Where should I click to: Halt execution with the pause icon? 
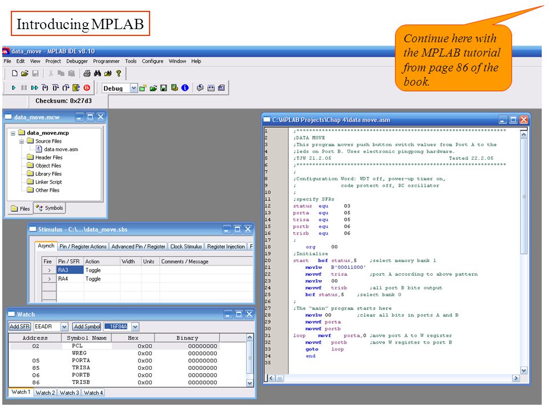click(x=24, y=88)
